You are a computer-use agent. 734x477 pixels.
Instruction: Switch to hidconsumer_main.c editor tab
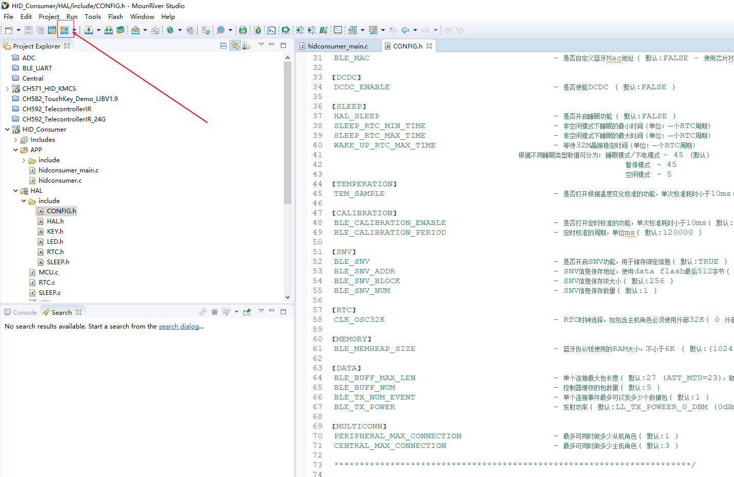pos(337,46)
